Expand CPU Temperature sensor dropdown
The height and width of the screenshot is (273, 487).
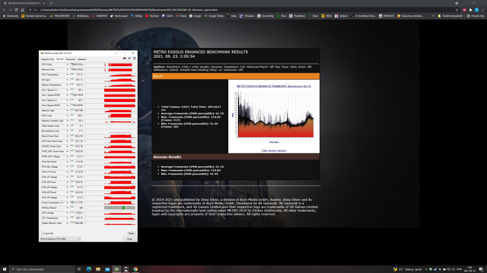point(68,218)
